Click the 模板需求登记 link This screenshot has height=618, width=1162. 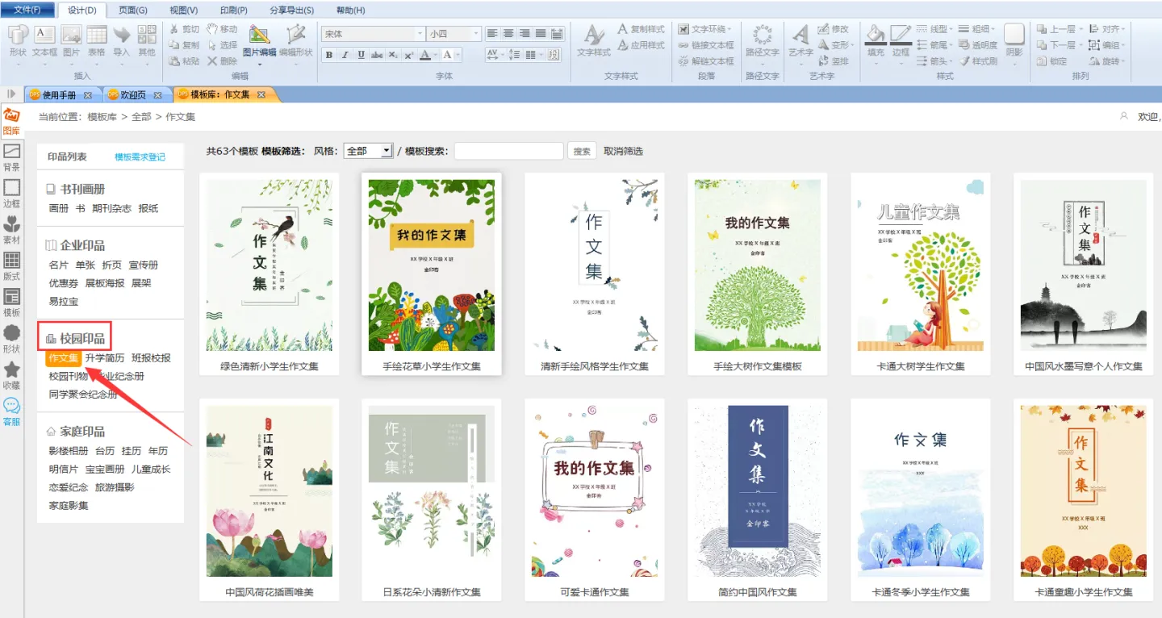(140, 157)
